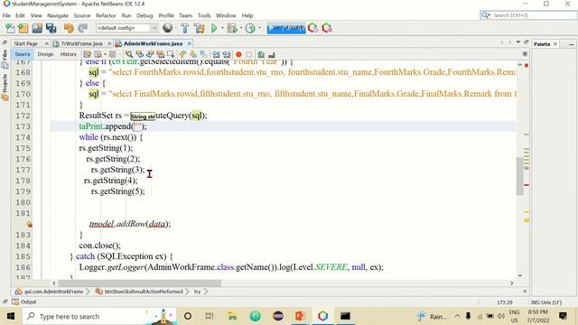Click the New File toolbar icon
578x325 pixels.
pyautogui.click(x=10, y=28)
